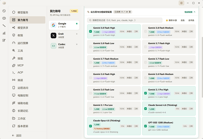203x139 pixels.
Task: Click Gemini 3.6 Flash Medium title
Action: click(x=161, y=74)
